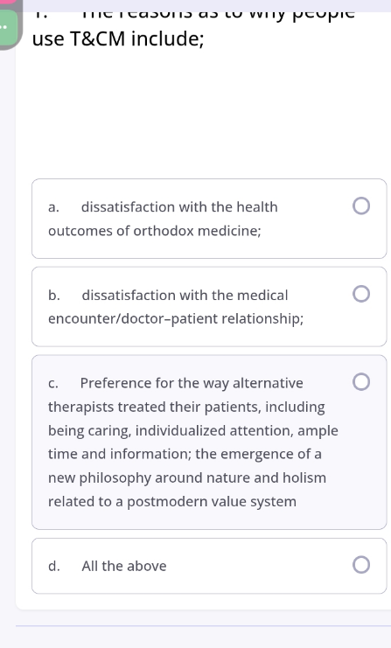
Task: Click the 'use T&CM include;' question text
Action: [x=118, y=38]
